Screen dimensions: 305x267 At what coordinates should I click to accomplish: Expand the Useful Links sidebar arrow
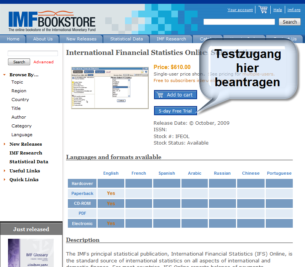4,171
